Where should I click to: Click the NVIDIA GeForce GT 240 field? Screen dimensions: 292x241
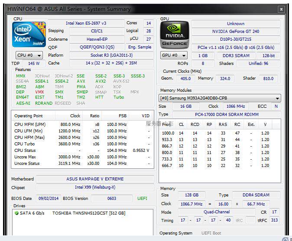click(x=236, y=32)
